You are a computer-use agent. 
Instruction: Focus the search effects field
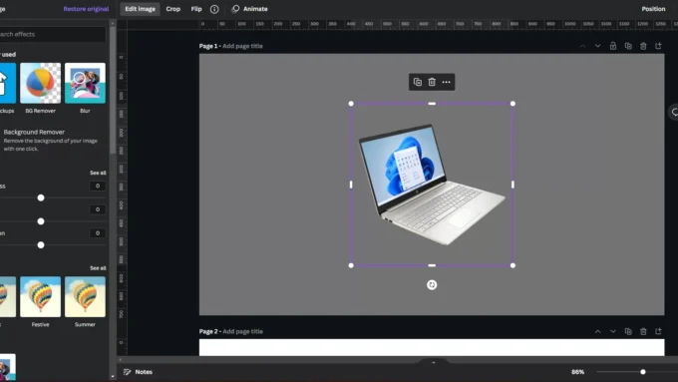pyautogui.click(x=52, y=34)
